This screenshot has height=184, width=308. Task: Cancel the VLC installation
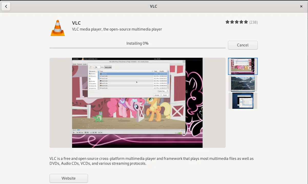click(243, 45)
